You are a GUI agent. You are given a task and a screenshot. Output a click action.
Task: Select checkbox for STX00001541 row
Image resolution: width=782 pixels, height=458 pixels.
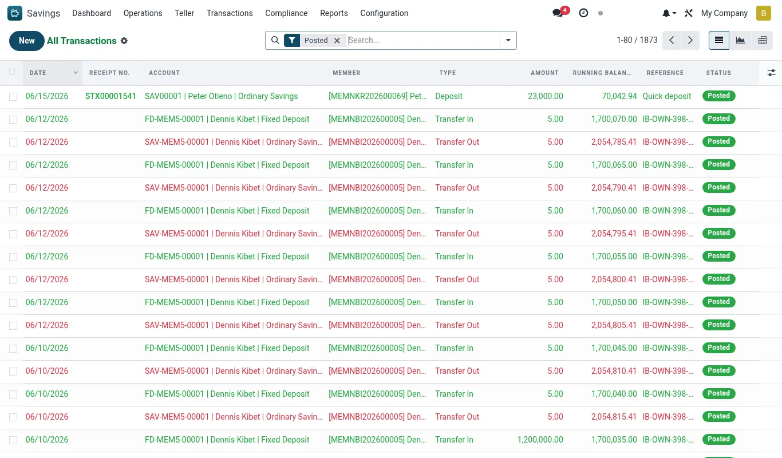pyautogui.click(x=13, y=97)
